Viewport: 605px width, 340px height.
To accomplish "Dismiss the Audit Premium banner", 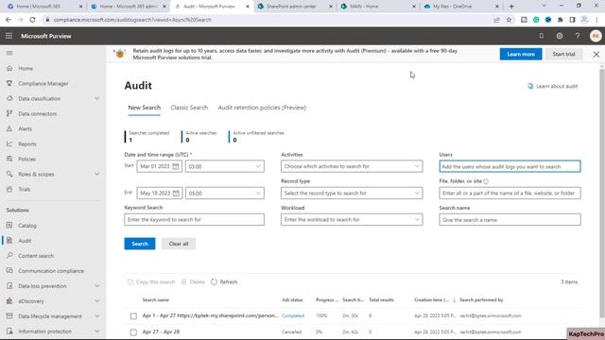I will [596, 55].
